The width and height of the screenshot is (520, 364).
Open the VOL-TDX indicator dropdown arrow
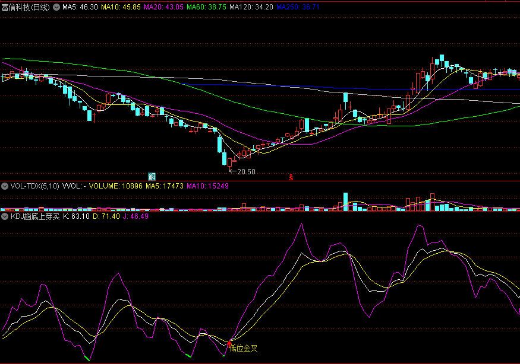(5, 186)
